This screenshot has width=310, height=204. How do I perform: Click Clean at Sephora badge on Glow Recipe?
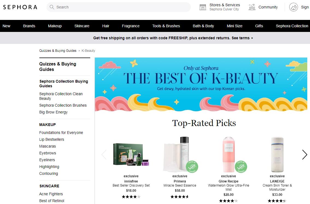point(241,167)
